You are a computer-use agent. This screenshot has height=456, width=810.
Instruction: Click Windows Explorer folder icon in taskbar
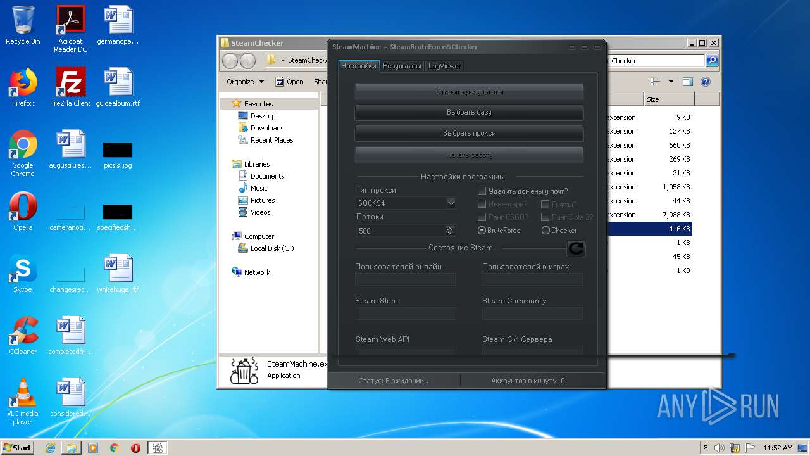[x=72, y=448]
